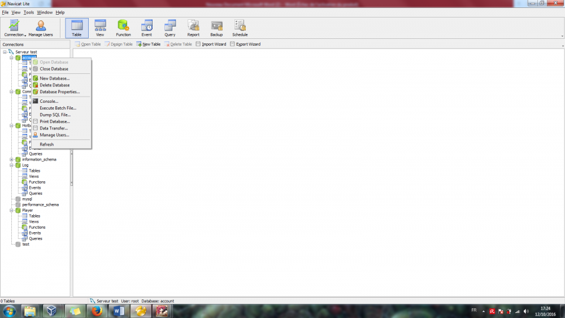565x318 pixels.
Task: Click the New Table button
Action: [149, 44]
